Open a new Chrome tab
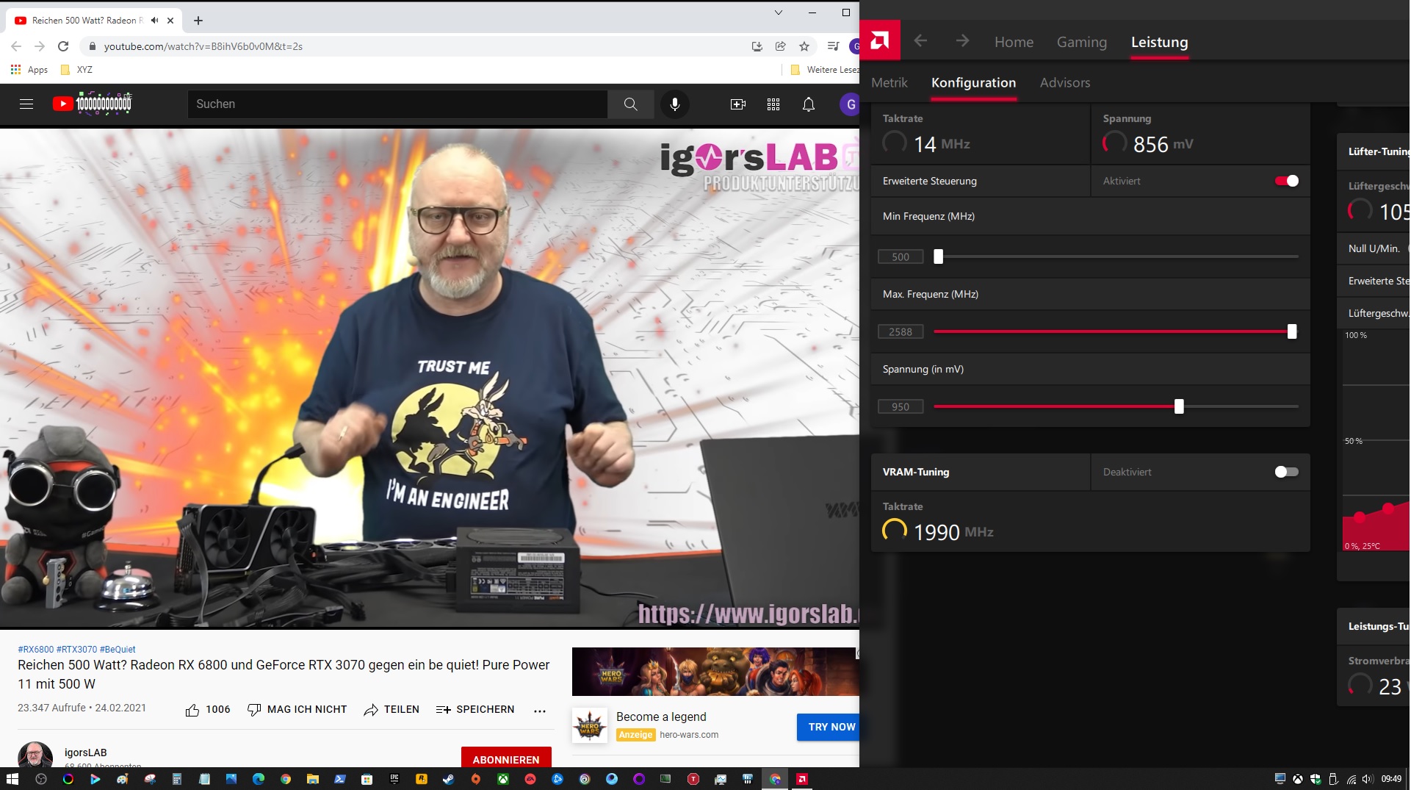Image resolution: width=1411 pixels, height=790 pixels. tap(198, 21)
